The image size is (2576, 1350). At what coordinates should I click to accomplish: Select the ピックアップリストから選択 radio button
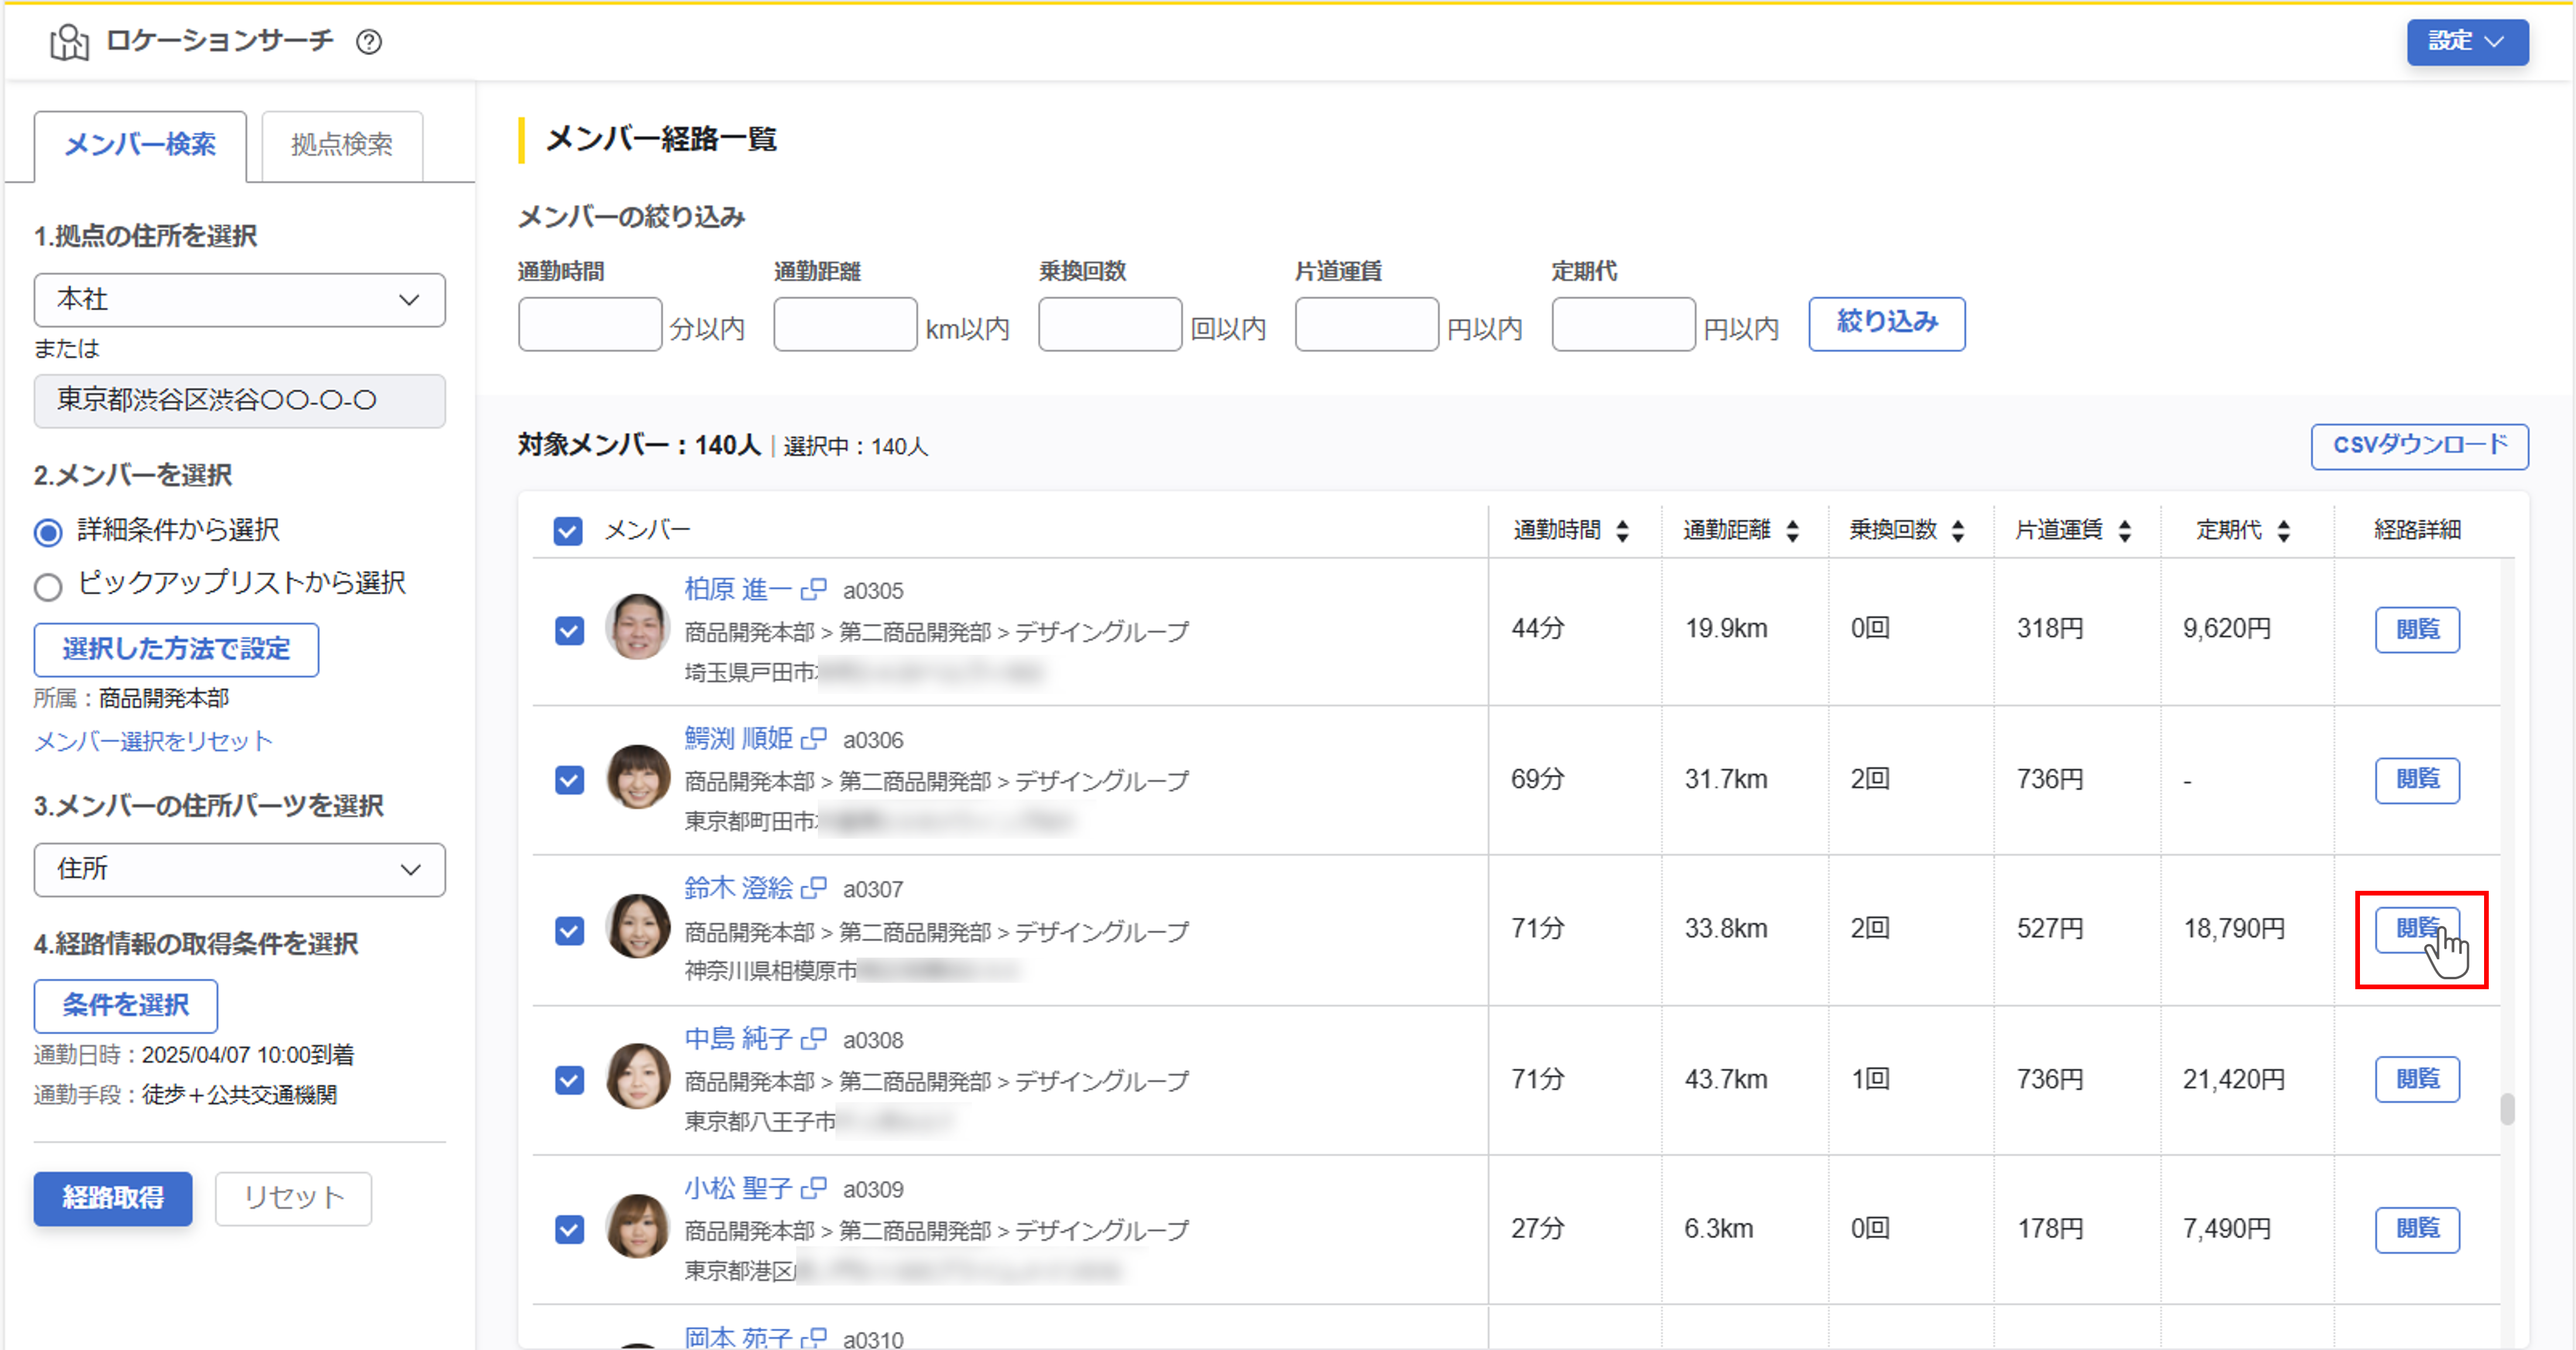[48, 586]
